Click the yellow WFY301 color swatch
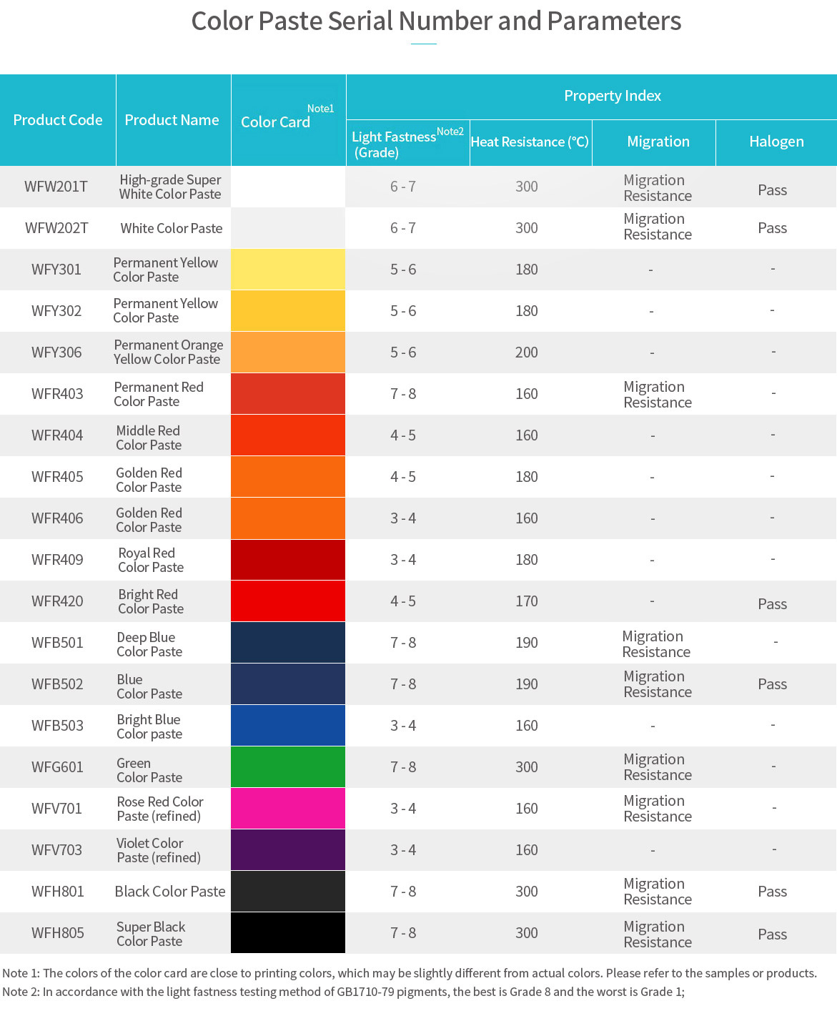Screen dimensions: 837x1016 point(288,270)
